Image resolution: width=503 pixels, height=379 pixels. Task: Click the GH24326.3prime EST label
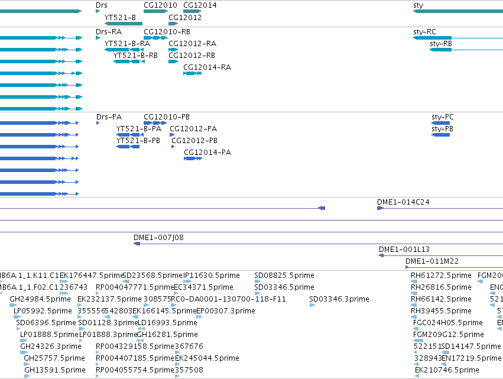pyautogui.click(x=51, y=346)
